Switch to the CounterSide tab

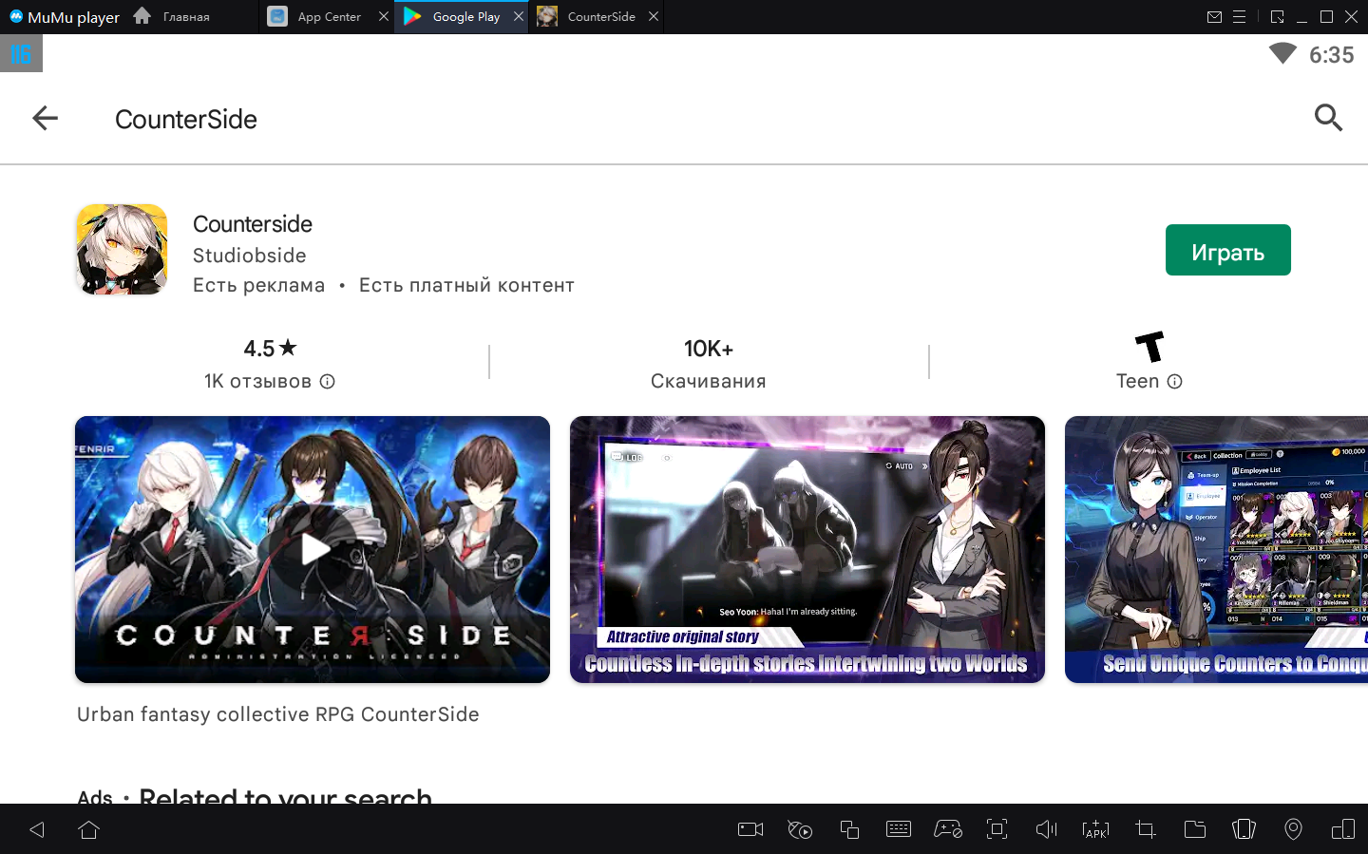tap(600, 17)
